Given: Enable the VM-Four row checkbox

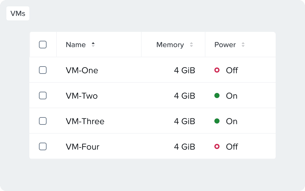Looking at the screenshot, I should click(x=43, y=146).
